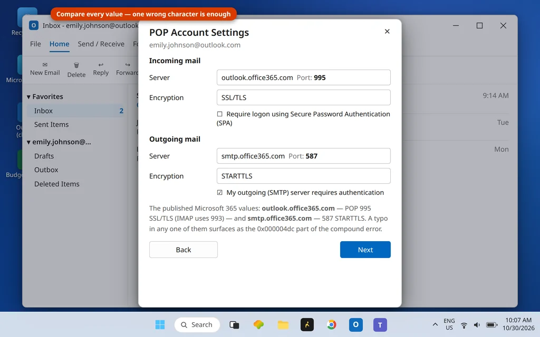Click outgoing Port value 587
This screenshot has width=540, height=337.
(311, 156)
